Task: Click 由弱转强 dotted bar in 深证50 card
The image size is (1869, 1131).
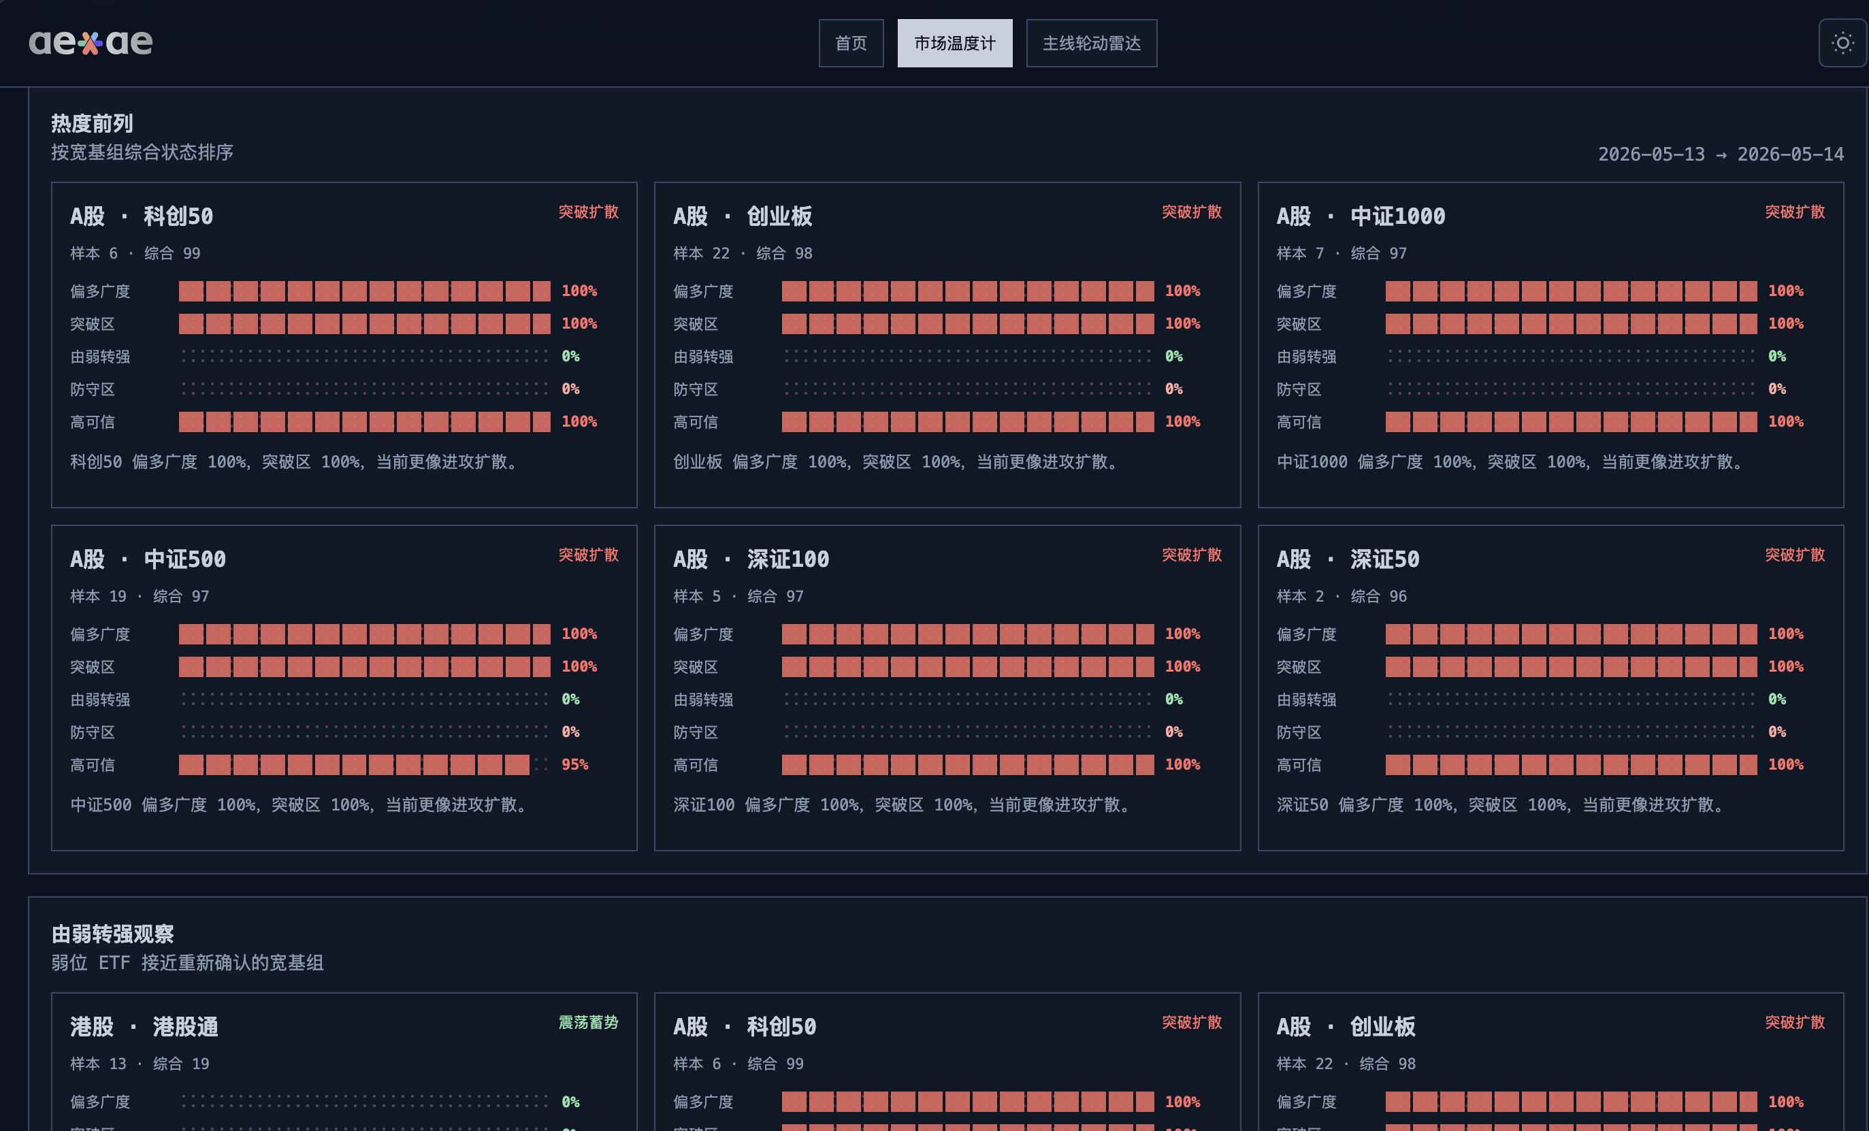Action: (1571, 700)
